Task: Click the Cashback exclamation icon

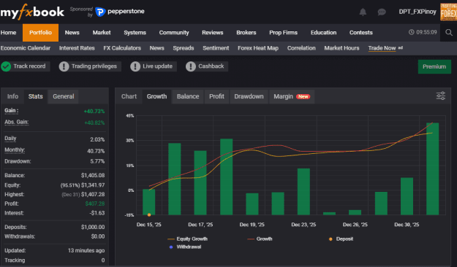Action: click(x=191, y=66)
